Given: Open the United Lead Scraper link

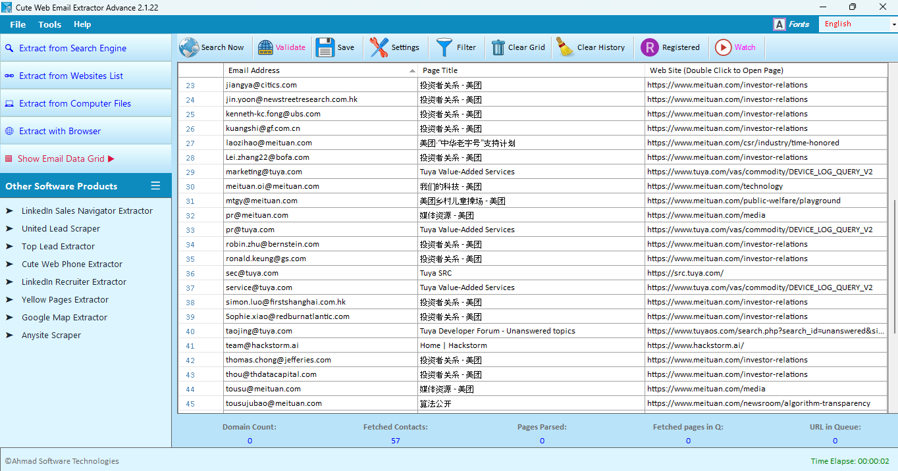Looking at the screenshot, I should pos(61,229).
